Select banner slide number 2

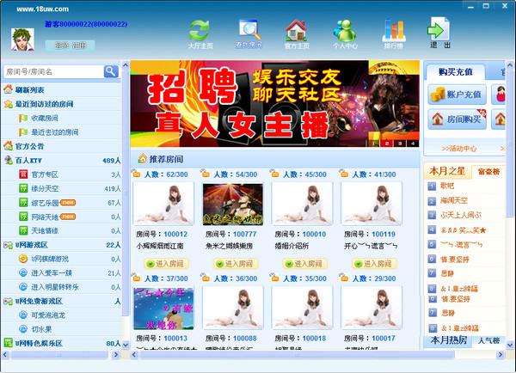[x=387, y=143]
